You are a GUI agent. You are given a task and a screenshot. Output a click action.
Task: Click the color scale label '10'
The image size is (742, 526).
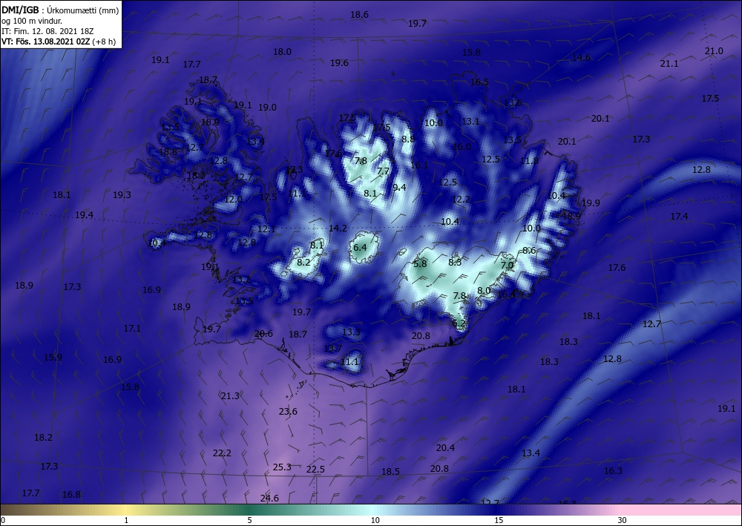click(x=375, y=520)
